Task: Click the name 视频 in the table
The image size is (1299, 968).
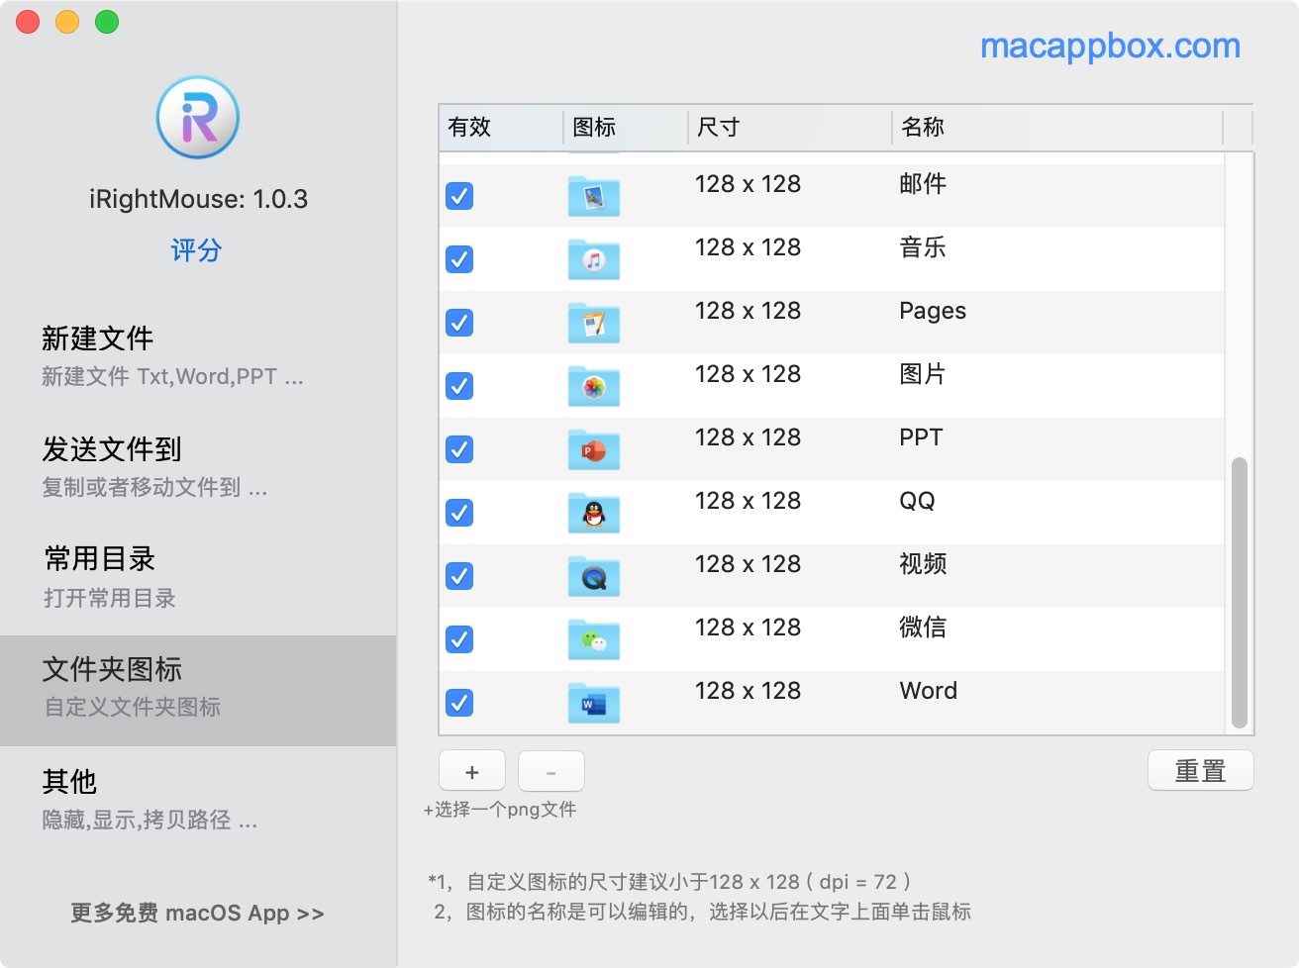Action: [x=923, y=563]
